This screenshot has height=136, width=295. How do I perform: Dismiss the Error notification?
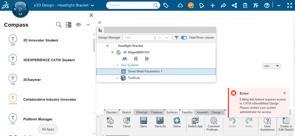click(x=285, y=93)
